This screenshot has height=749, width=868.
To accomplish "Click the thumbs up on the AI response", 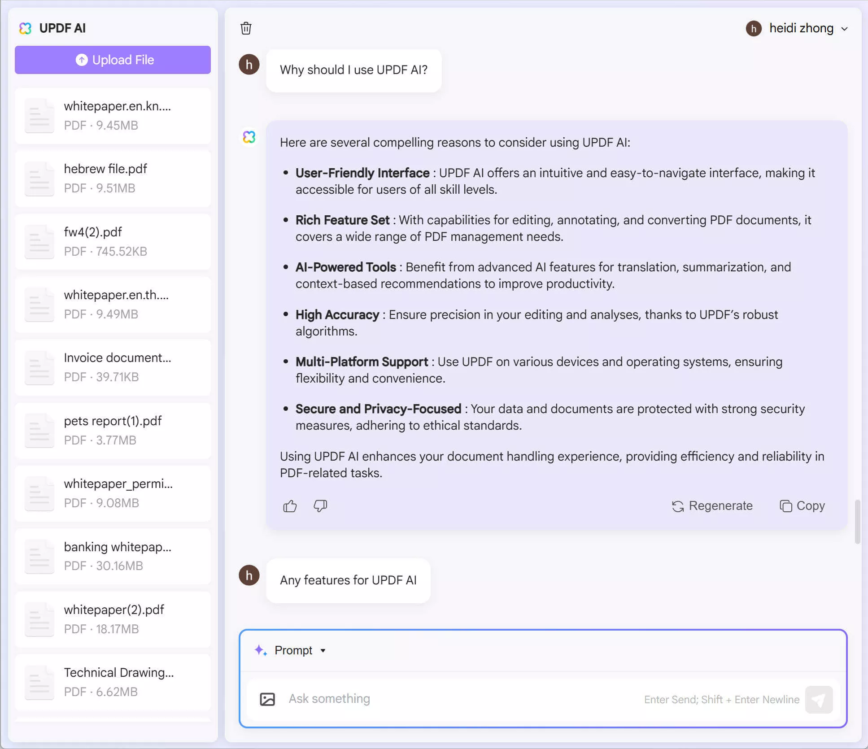I will coord(290,506).
